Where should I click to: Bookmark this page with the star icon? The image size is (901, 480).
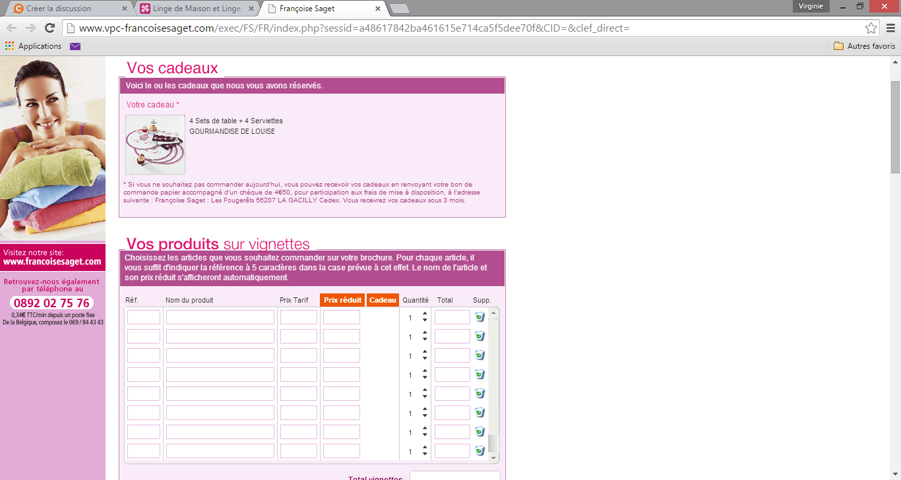point(871,28)
